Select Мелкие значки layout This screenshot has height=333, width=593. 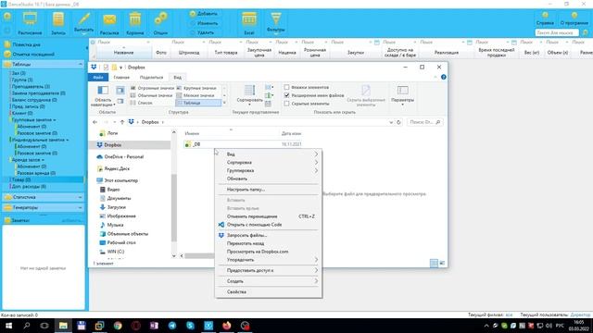coord(196,95)
